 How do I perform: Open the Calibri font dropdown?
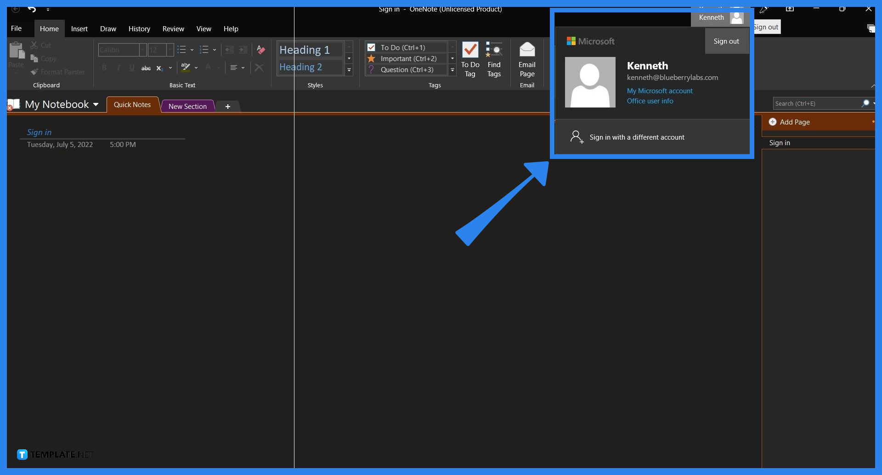coord(142,50)
